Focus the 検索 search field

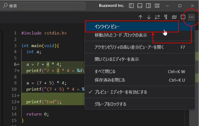(42, 6)
